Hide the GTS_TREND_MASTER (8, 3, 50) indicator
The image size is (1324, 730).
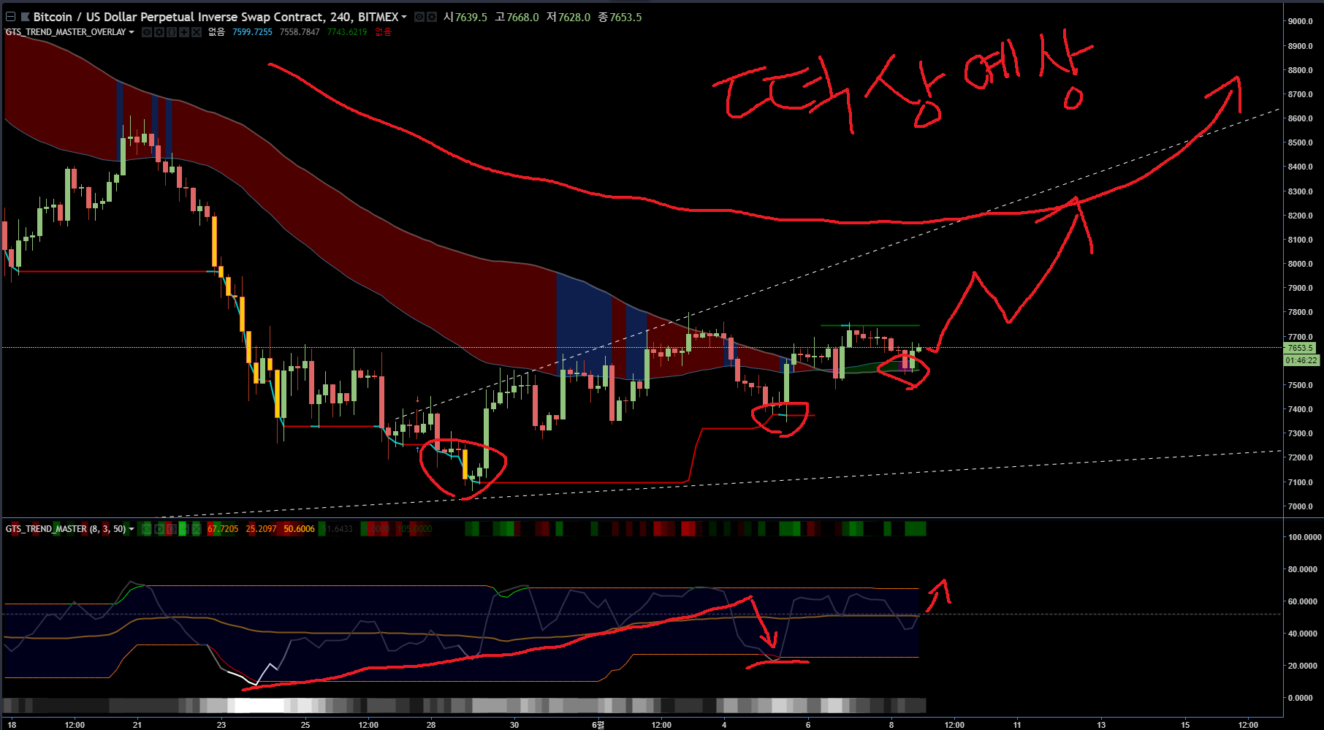click(147, 529)
